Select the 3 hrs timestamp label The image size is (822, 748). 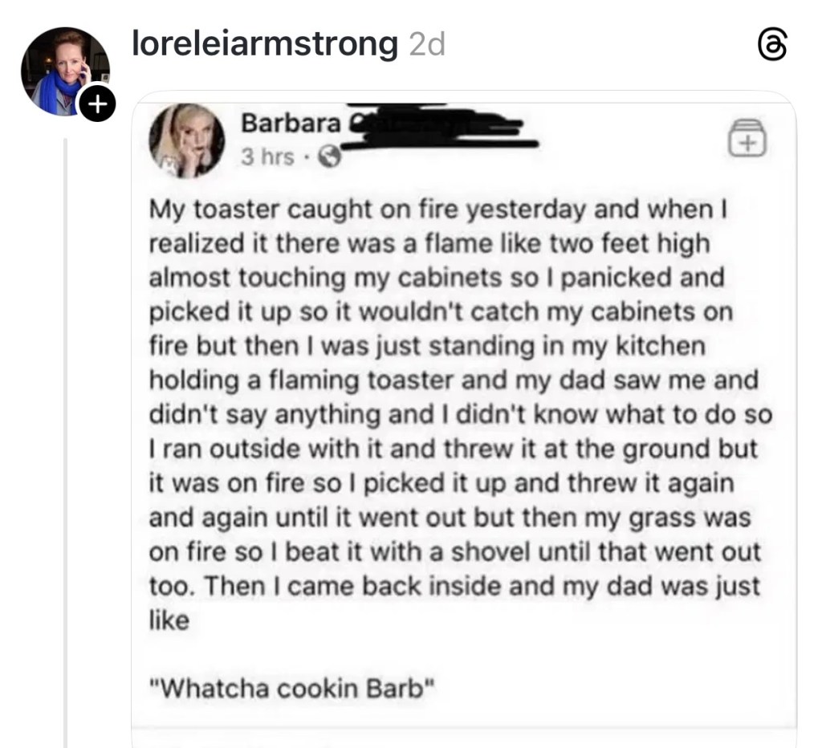click(x=267, y=157)
